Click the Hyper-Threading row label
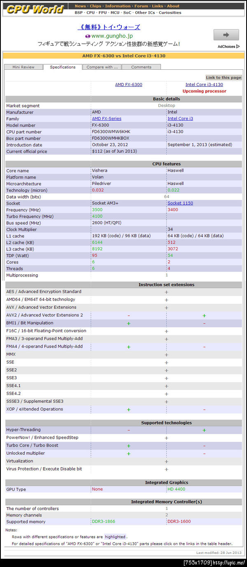The width and height of the screenshot is (247, 567). (23, 430)
